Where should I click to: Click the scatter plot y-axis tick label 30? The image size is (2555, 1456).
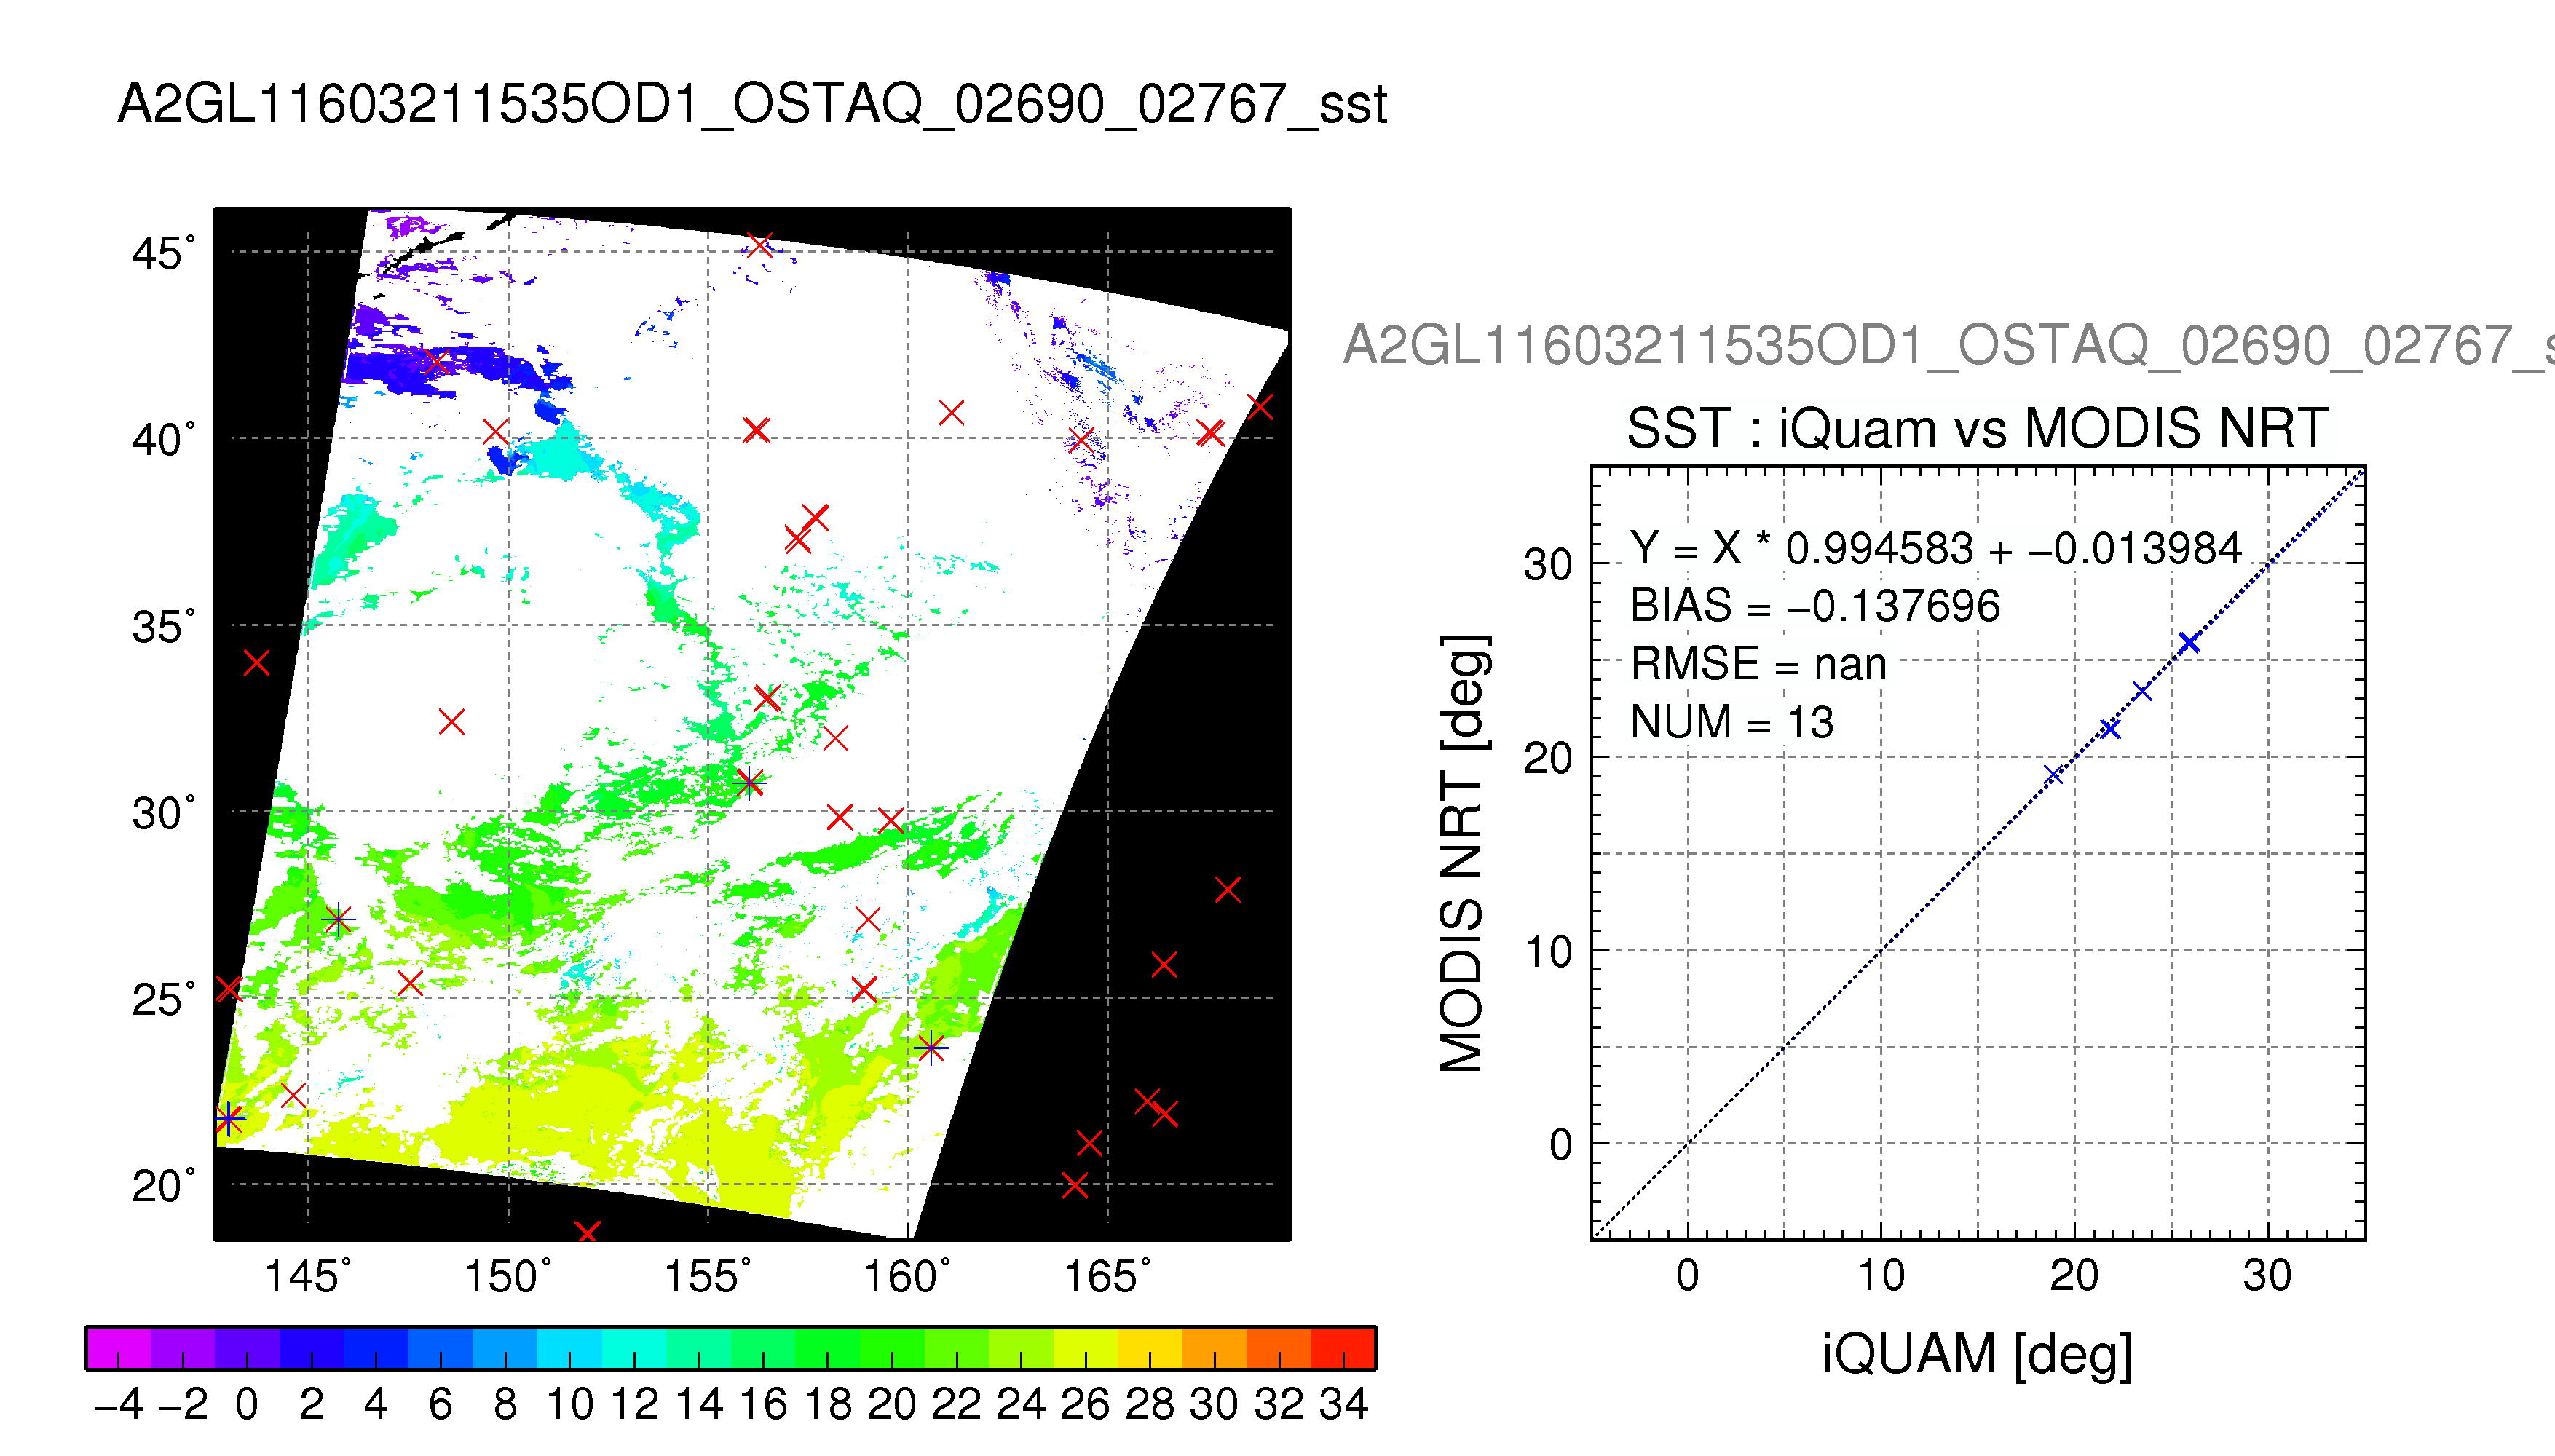pos(1547,565)
